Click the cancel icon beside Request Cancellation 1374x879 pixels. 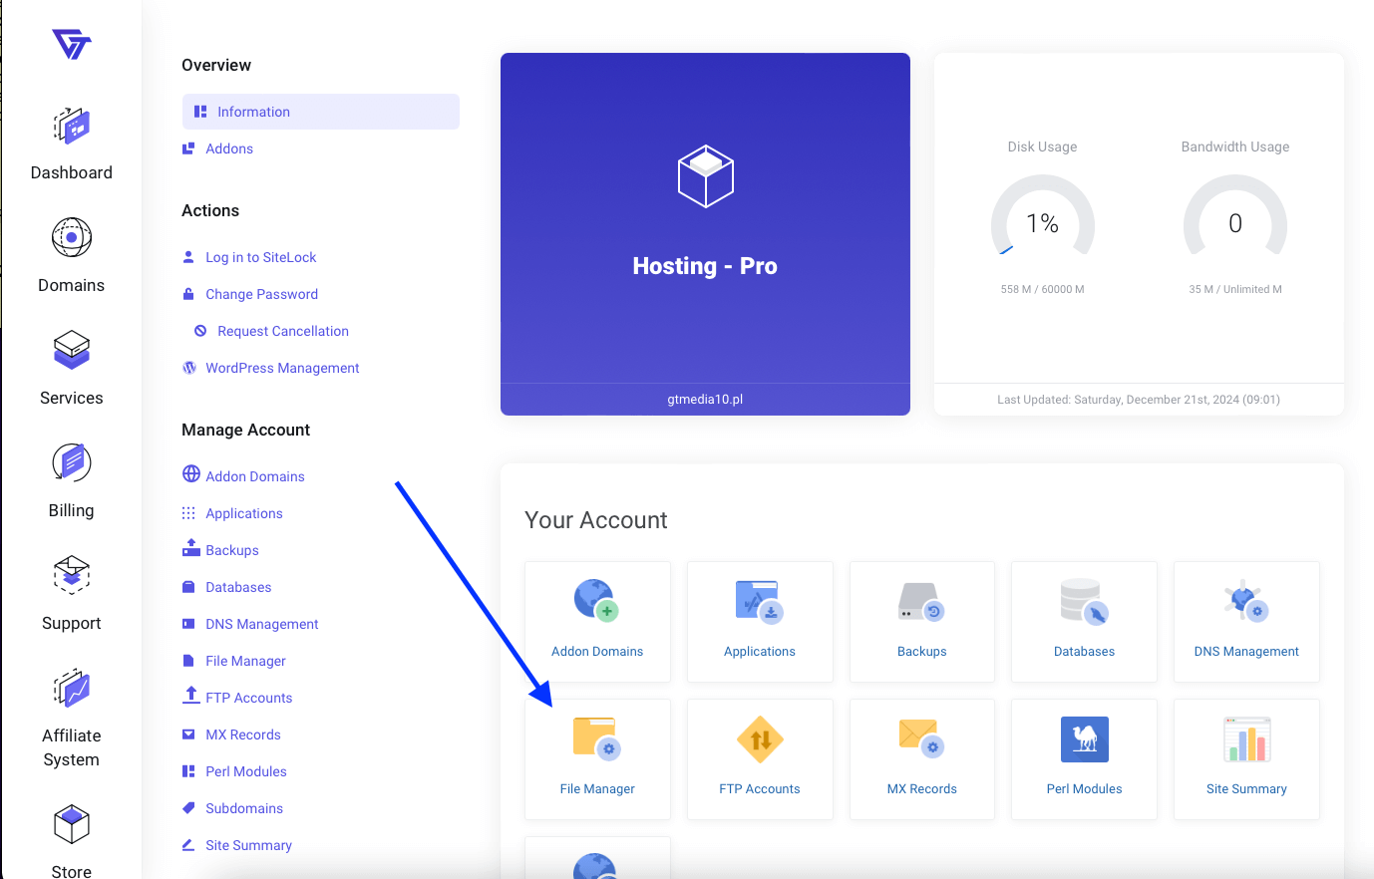coord(200,331)
